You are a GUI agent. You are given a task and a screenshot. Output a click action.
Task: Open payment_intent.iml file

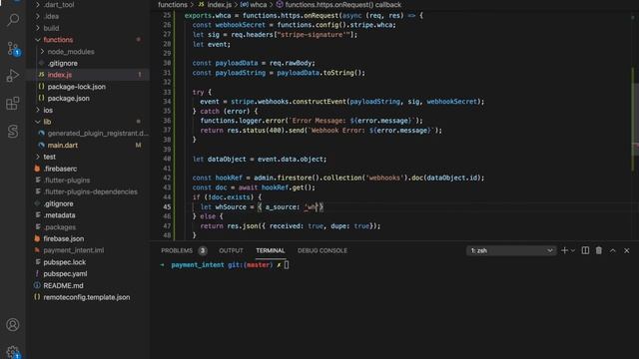tap(73, 250)
